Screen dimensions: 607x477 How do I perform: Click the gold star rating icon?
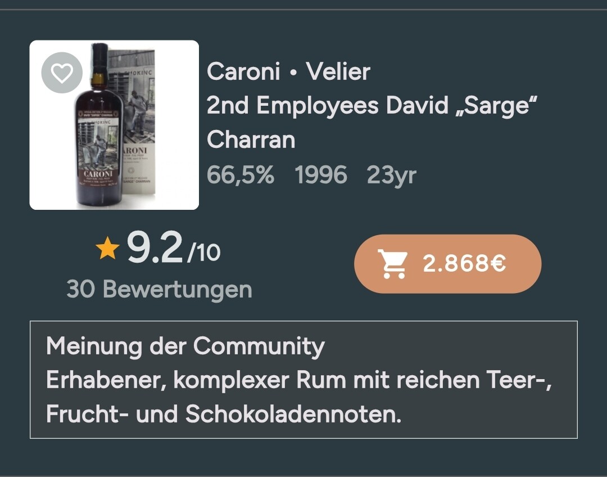coord(107,249)
